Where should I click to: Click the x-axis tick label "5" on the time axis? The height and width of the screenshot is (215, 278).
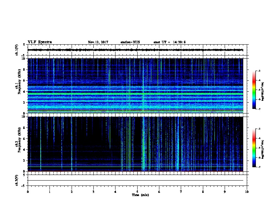pos(137,191)
